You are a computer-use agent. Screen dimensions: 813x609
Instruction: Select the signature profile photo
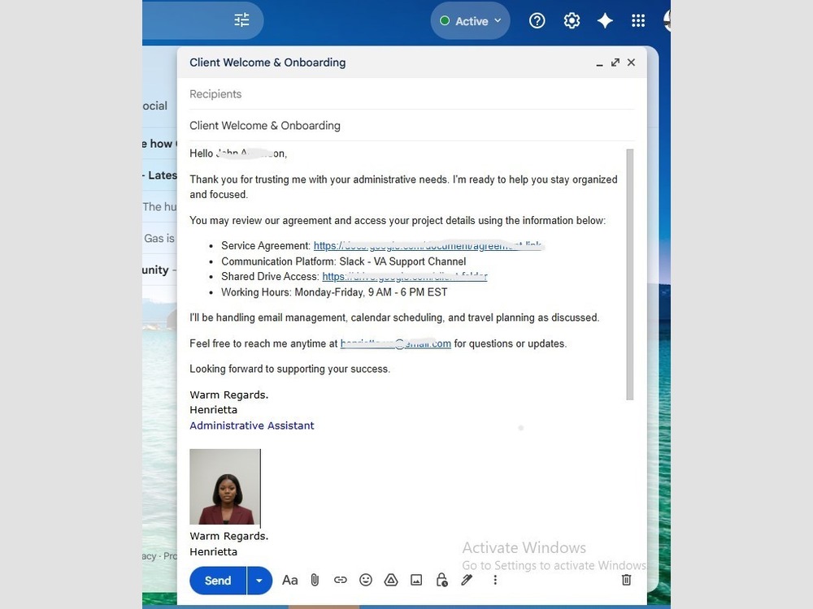[x=224, y=486]
